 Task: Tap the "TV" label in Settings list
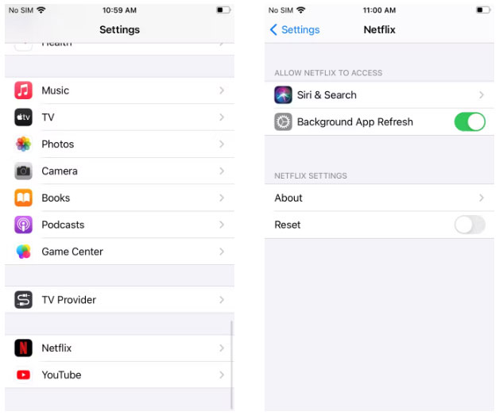click(x=48, y=117)
